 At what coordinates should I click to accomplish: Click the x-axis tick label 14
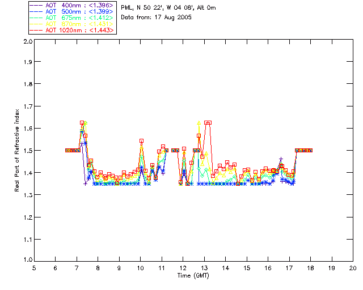(226, 268)
